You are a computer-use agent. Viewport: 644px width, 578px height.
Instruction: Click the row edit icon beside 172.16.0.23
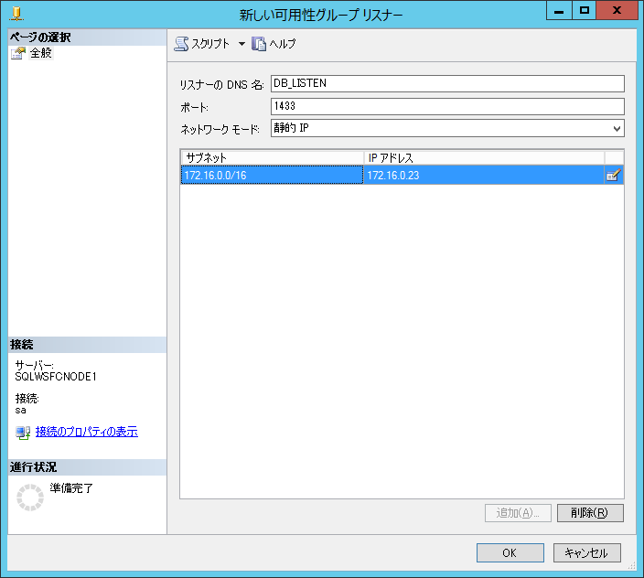(x=614, y=176)
